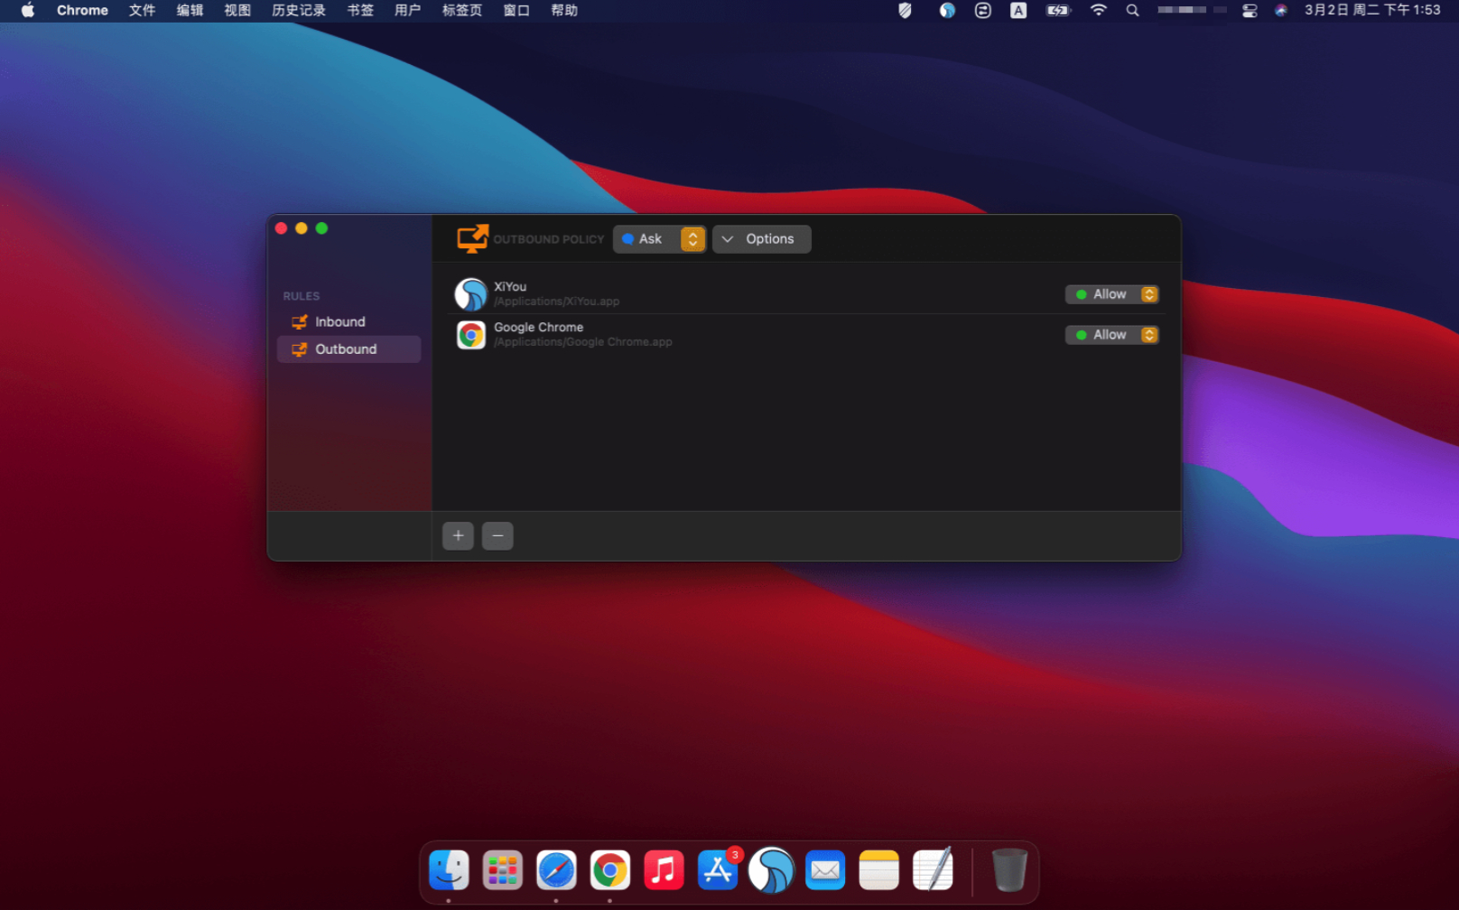The height and width of the screenshot is (910, 1459).
Task: Click the XiYou app icon in rules list
Action: click(x=470, y=294)
